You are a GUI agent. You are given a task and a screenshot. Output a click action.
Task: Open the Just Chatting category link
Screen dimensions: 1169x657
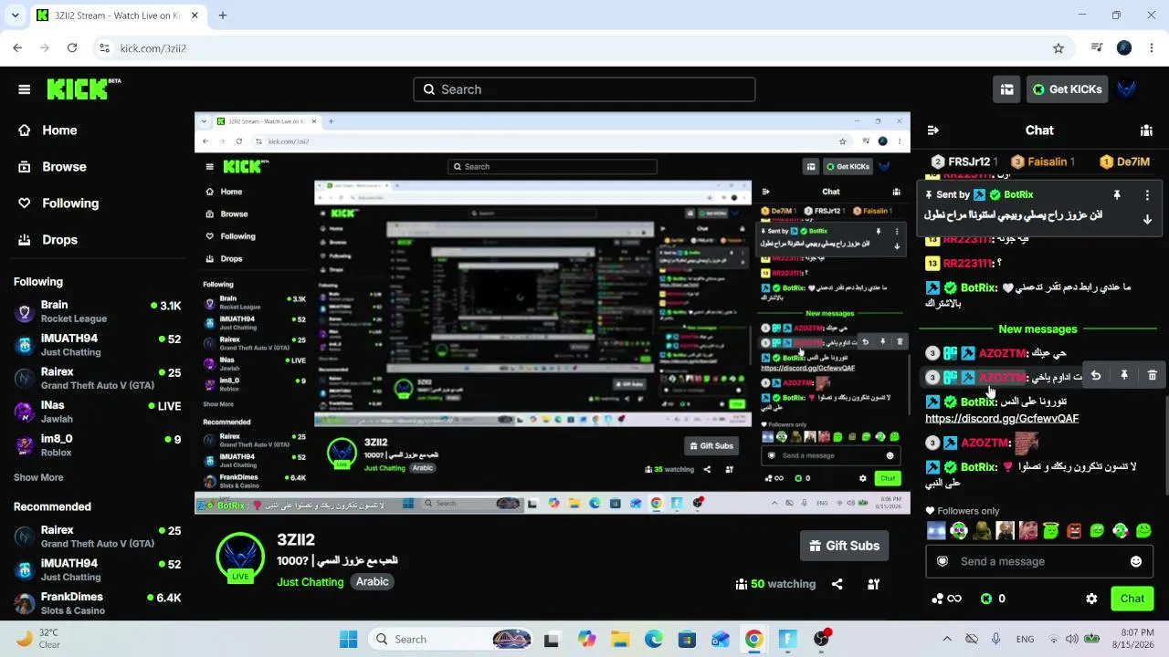coord(311,582)
